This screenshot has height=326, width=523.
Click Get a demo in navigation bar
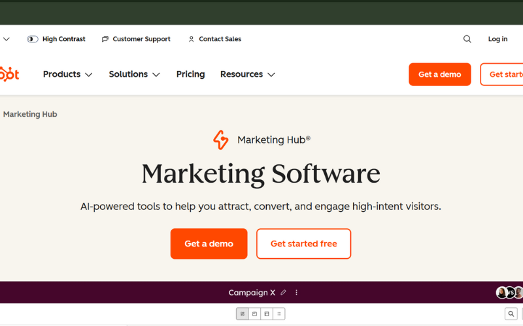[439, 74]
